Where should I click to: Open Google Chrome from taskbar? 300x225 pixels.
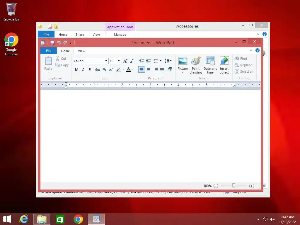[x=78, y=219]
